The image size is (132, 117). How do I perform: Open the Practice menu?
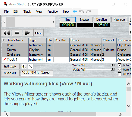[53, 11]
